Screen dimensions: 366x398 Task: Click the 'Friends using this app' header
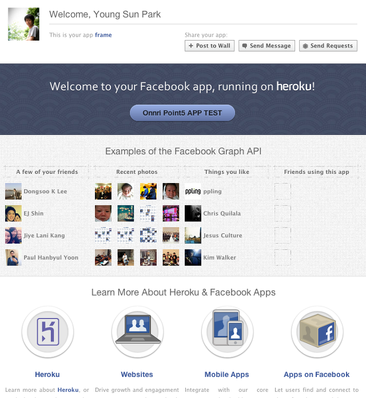pyautogui.click(x=317, y=172)
